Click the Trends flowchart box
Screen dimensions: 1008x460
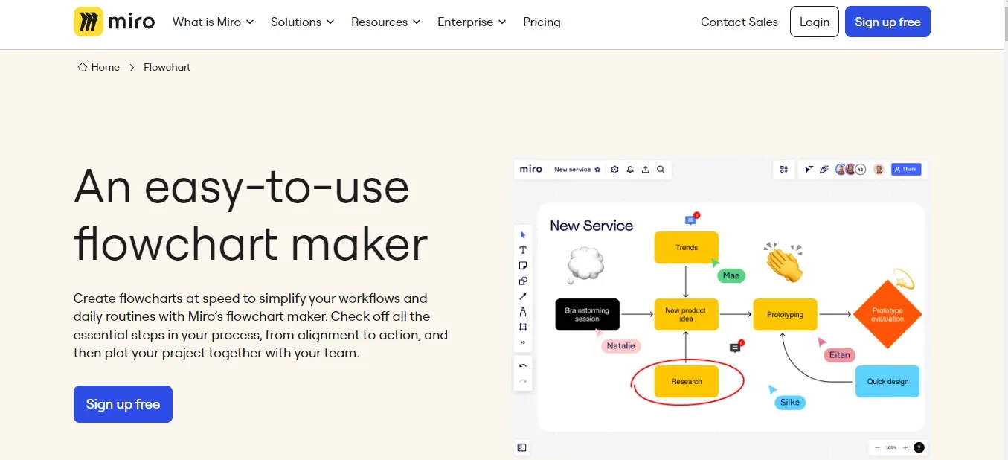coord(687,247)
